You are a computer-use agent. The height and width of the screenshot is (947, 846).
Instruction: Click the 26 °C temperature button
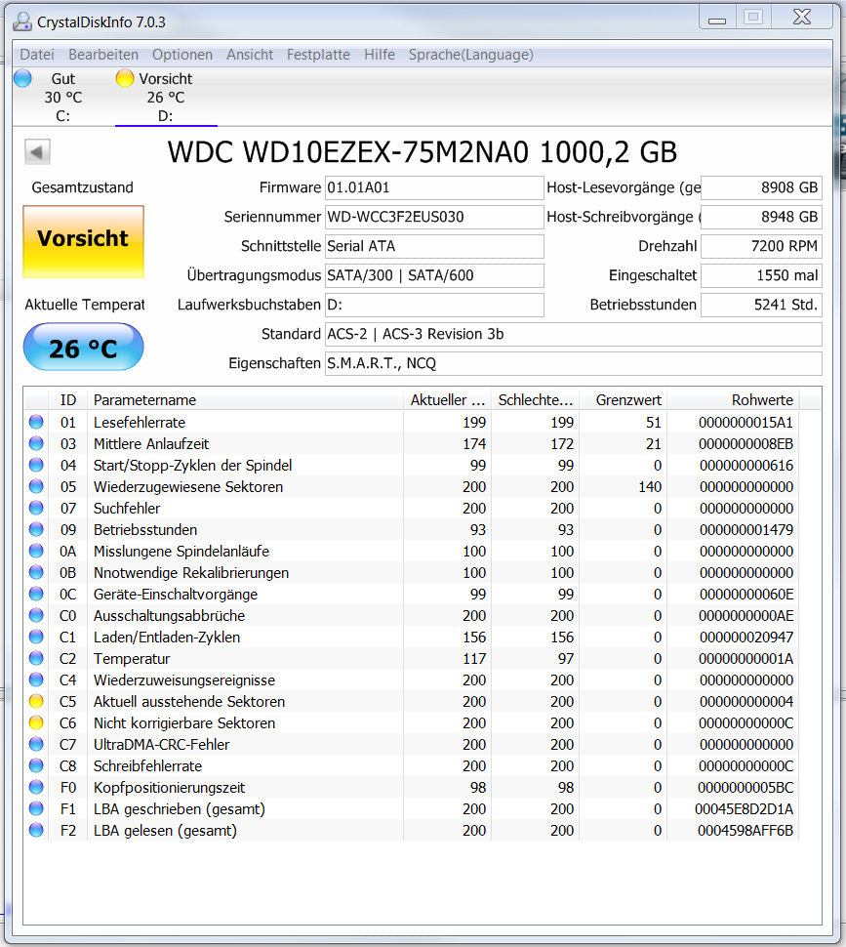tap(83, 347)
